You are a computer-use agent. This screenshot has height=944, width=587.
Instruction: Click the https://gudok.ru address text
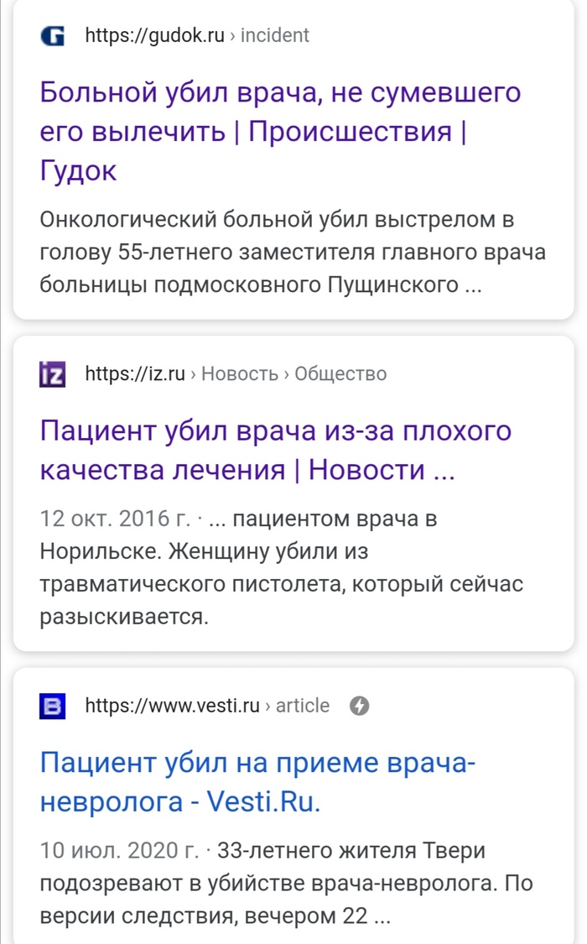[x=155, y=35]
